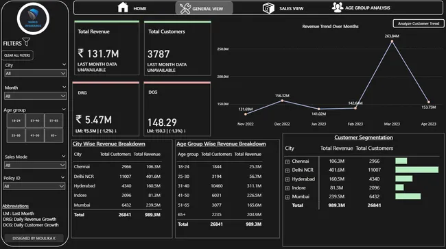Screen dimensions: 446x249
Task: Click Hyderabad row in City Wise table
Action: pos(117,186)
